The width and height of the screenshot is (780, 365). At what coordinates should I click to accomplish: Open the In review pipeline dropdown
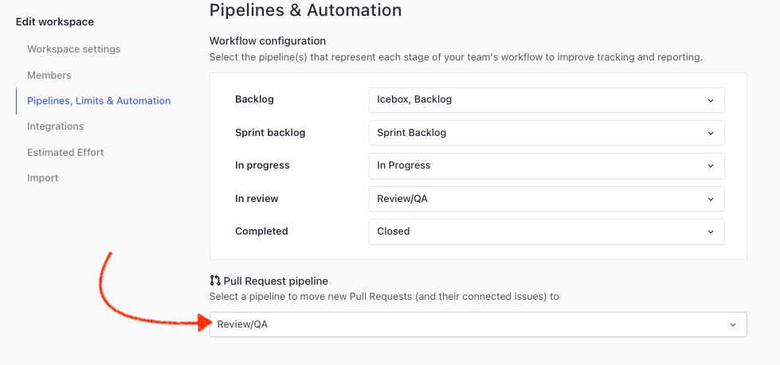[x=546, y=199]
